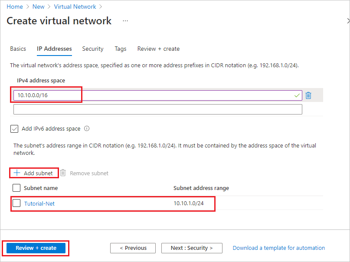Check the Subnet name header checkbox

[16, 188]
